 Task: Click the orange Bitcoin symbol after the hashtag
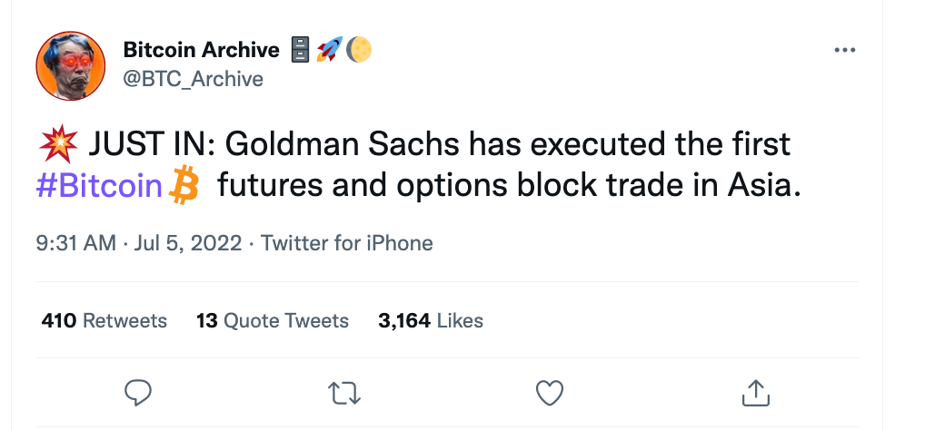(184, 186)
